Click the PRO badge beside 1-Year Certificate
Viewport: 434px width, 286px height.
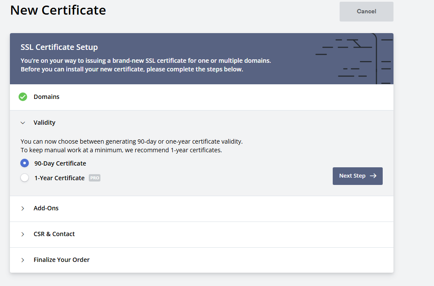[x=94, y=178]
